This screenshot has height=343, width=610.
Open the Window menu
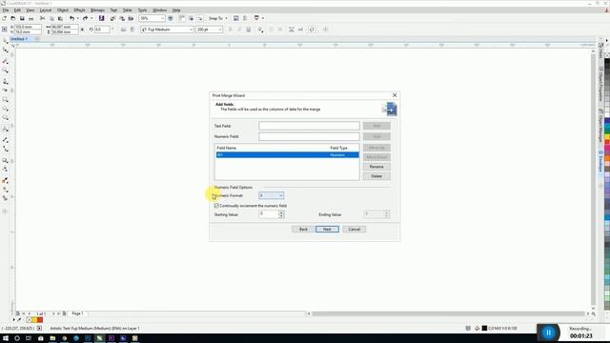(x=159, y=10)
